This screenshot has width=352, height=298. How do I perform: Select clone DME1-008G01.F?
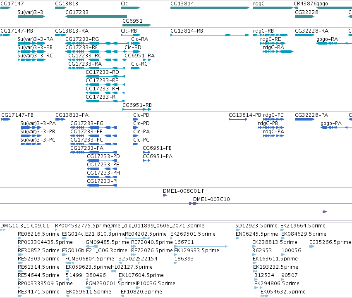click(165, 195)
